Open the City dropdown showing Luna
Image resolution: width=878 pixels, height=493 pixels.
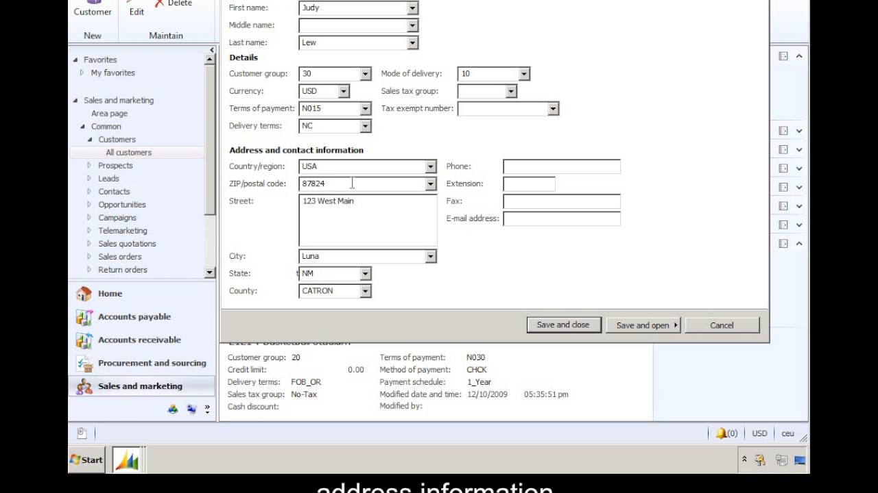click(431, 257)
